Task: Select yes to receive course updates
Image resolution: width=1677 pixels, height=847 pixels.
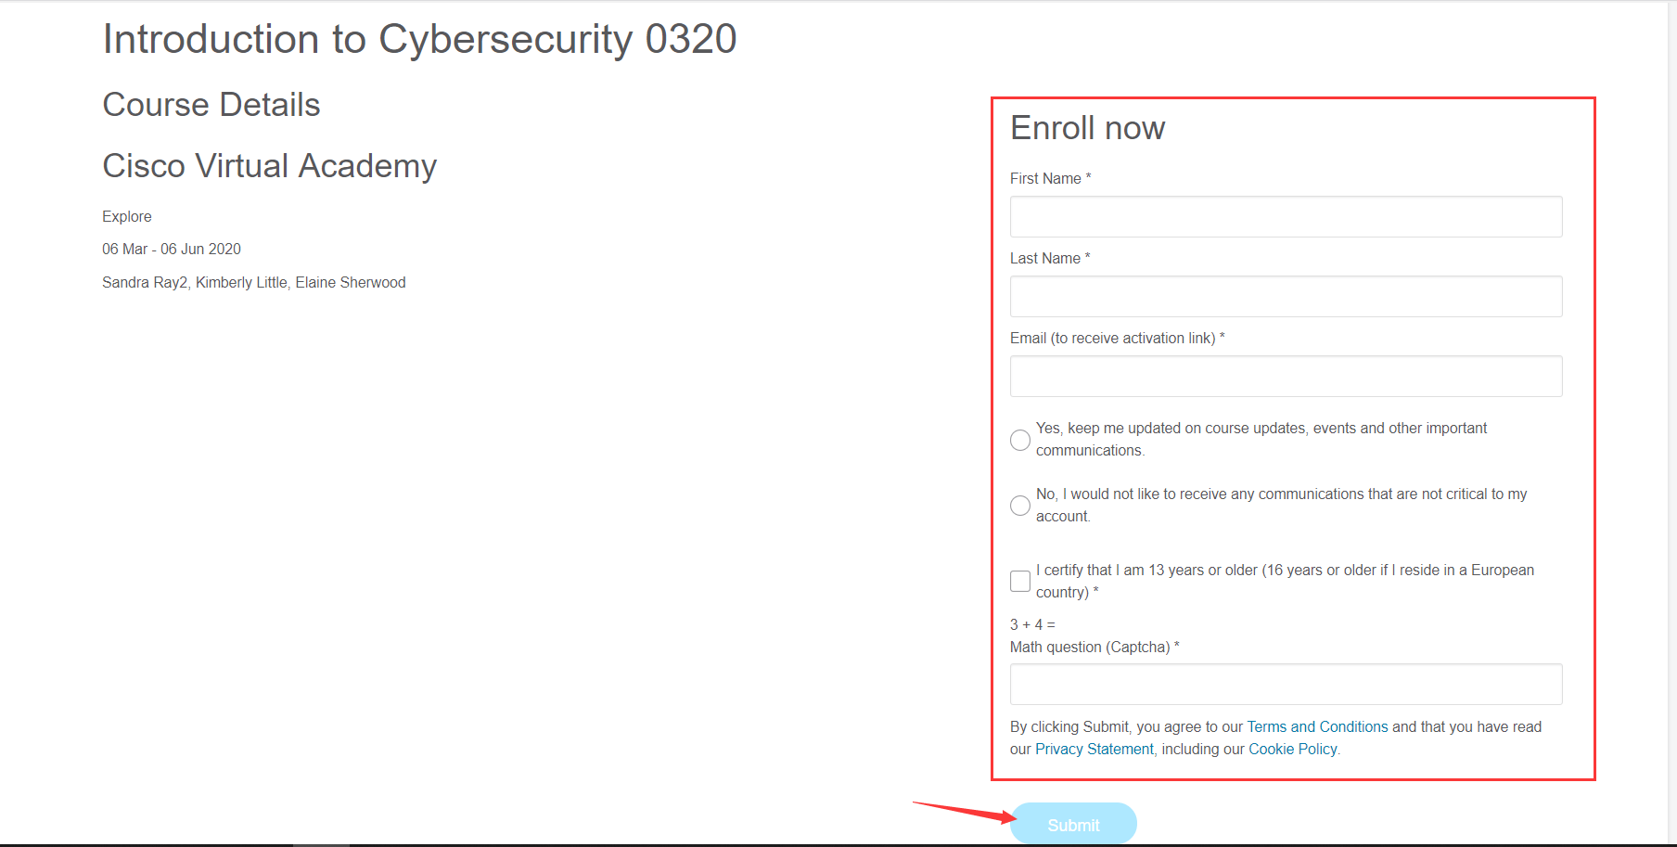Action: [1019, 440]
